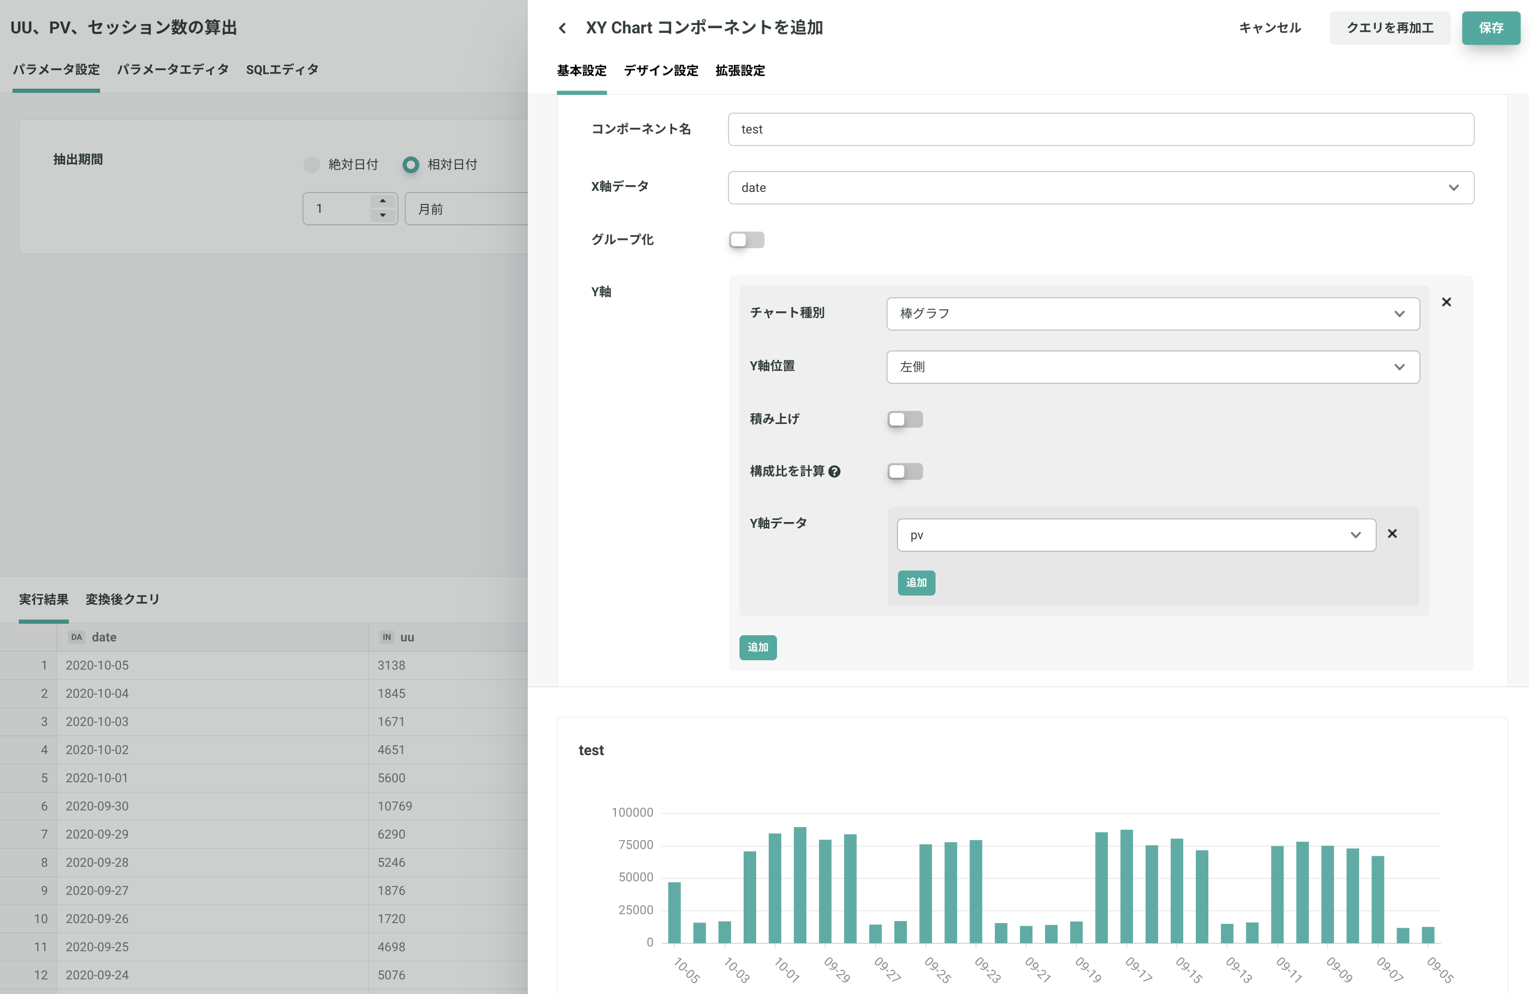Go back using the left chevron icon
This screenshot has width=1529, height=994.
click(x=562, y=28)
